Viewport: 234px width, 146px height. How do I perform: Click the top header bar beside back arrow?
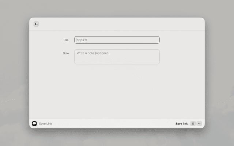click(117, 24)
